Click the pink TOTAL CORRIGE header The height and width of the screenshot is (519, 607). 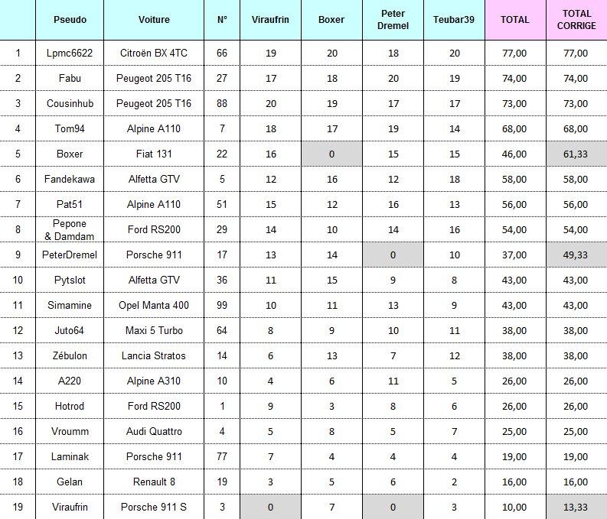tap(576, 19)
